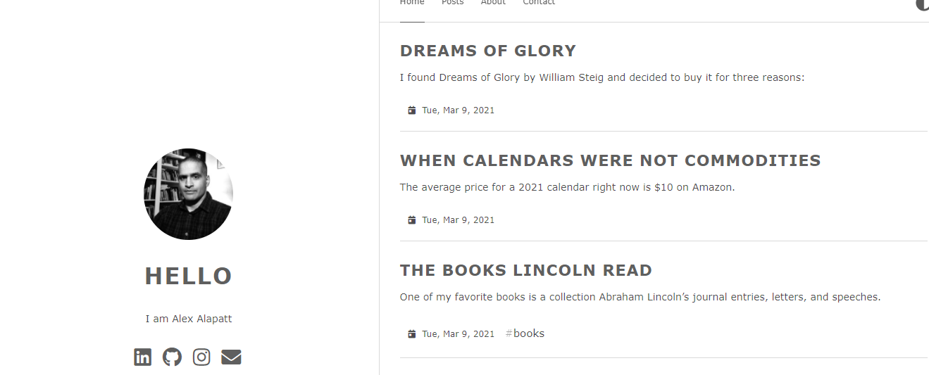Viewport: 929px width, 375px height.
Task: Open the Posts nav item
Action: (x=452, y=3)
